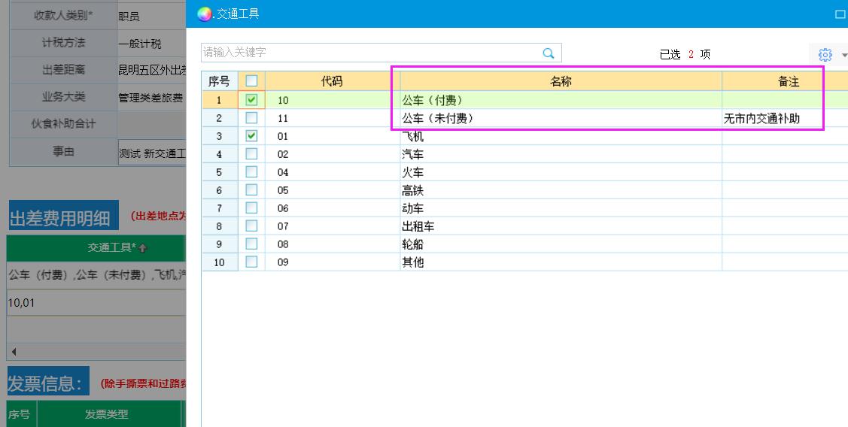Click the 代码 column header

tap(332, 81)
